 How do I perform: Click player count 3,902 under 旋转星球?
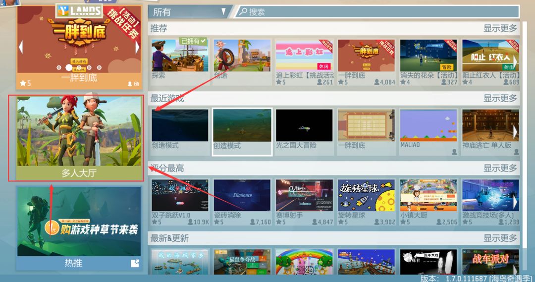[384, 222]
